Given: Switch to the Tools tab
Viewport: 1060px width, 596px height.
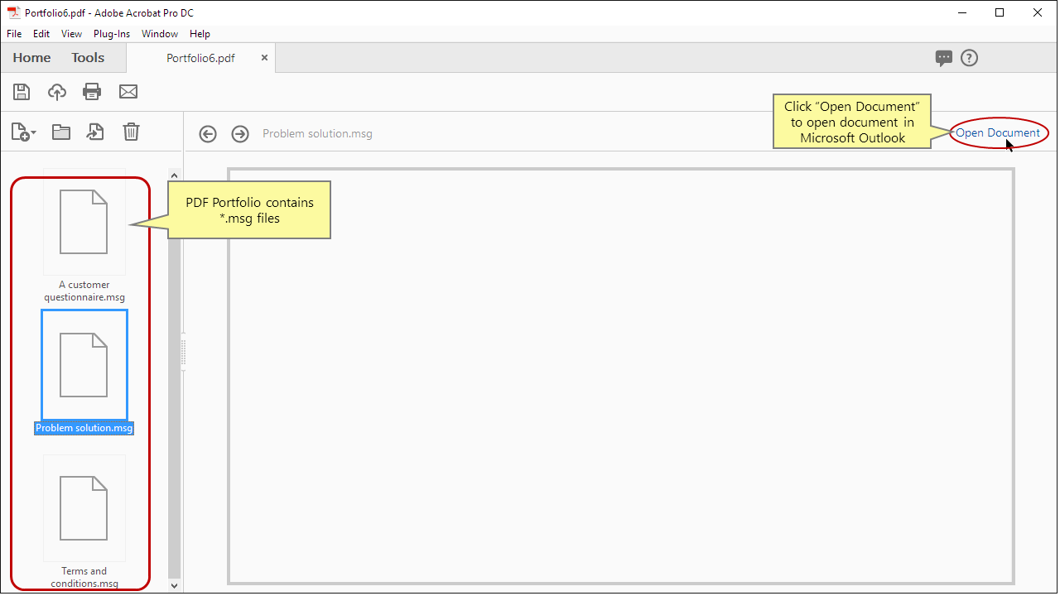Looking at the screenshot, I should [88, 57].
